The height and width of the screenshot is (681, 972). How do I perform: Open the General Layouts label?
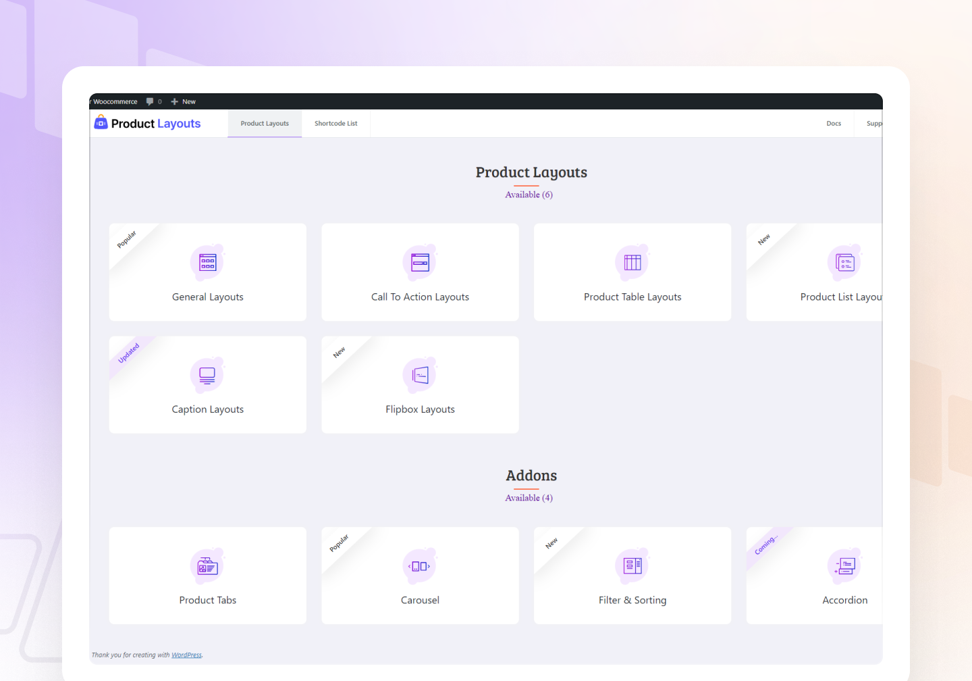click(208, 297)
